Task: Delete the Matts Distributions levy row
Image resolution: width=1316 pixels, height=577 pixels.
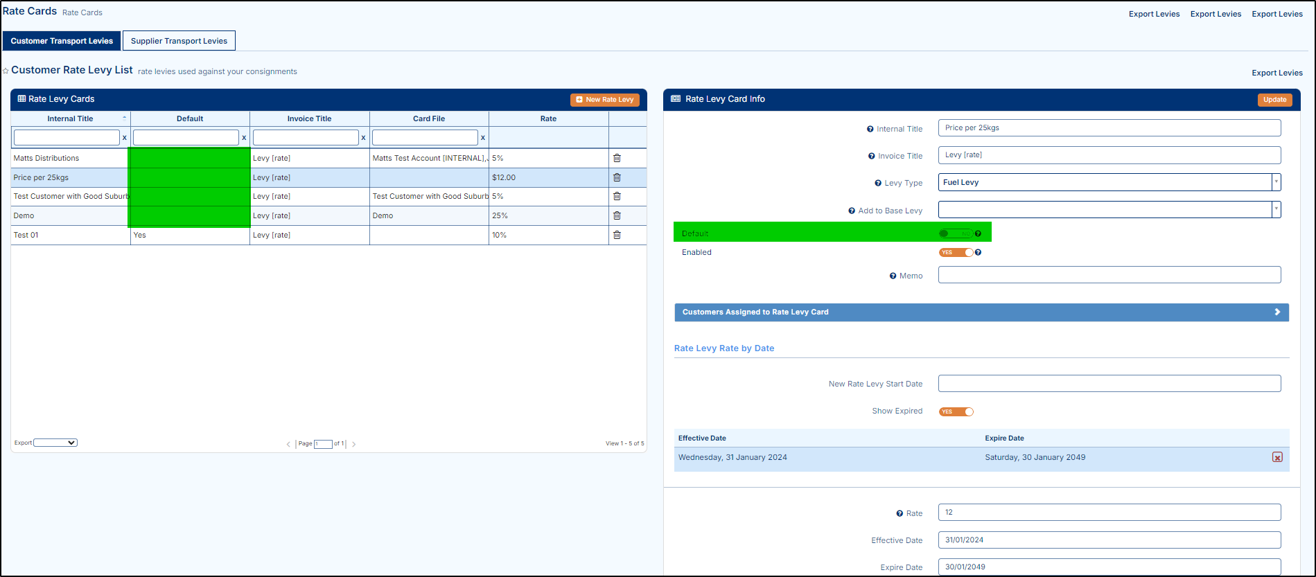Action: click(x=617, y=158)
